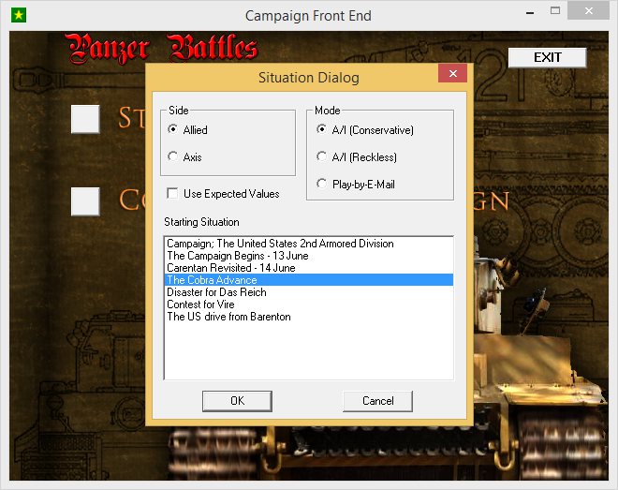
Task: Select 'The US drive from Barenton' situation
Action: 309,317
